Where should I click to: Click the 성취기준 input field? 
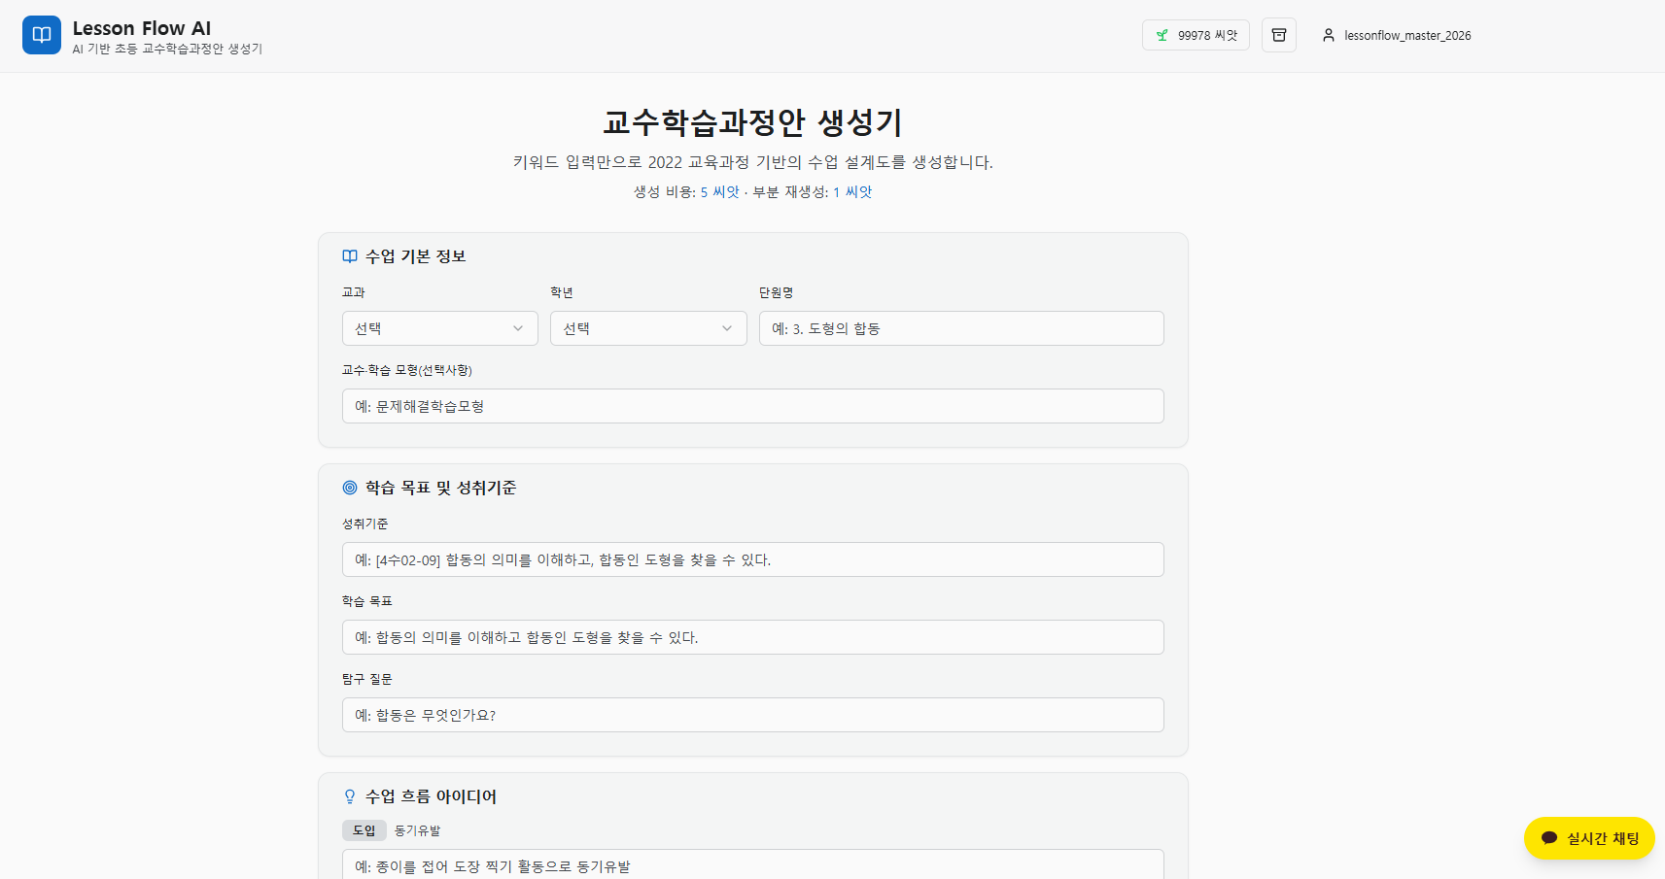pyautogui.click(x=752, y=559)
